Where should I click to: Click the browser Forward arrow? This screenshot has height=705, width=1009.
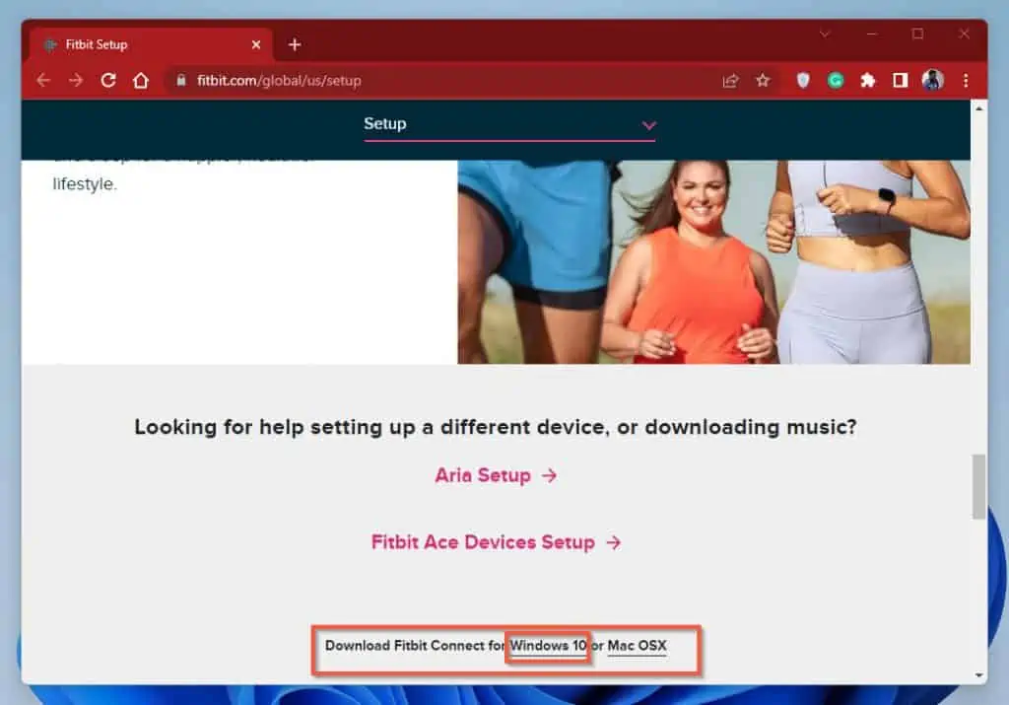[76, 81]
